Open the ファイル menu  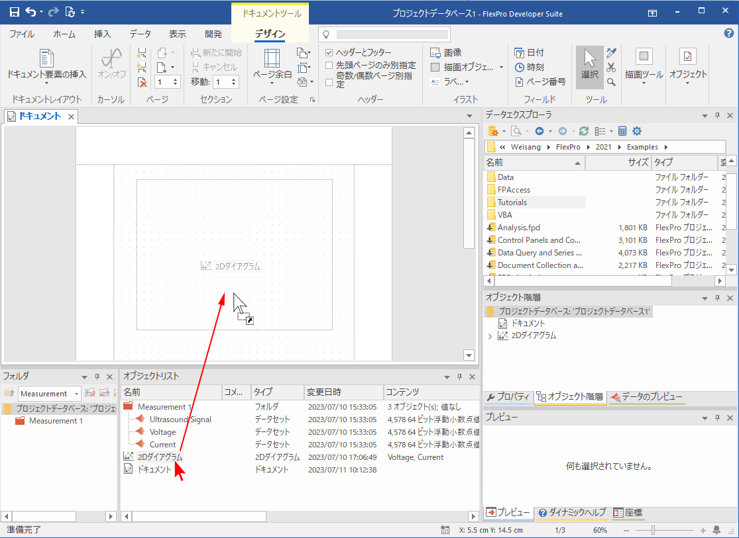22,34
